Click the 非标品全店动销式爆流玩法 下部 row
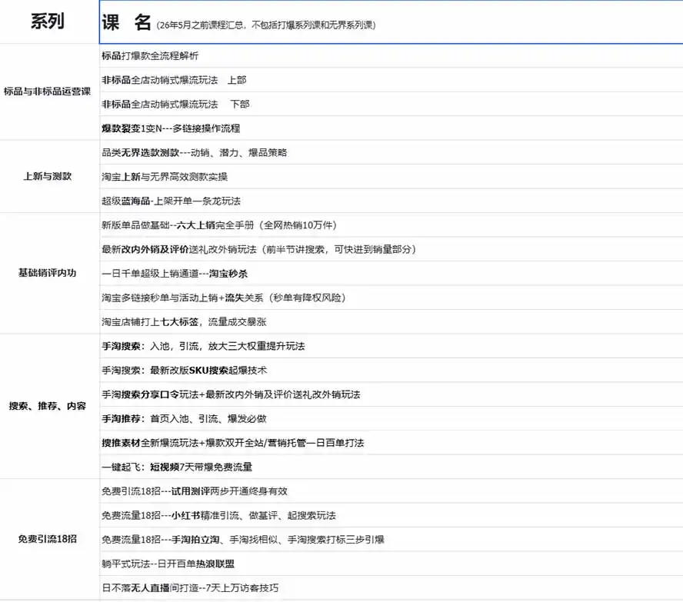 click(x=391, y=104)
